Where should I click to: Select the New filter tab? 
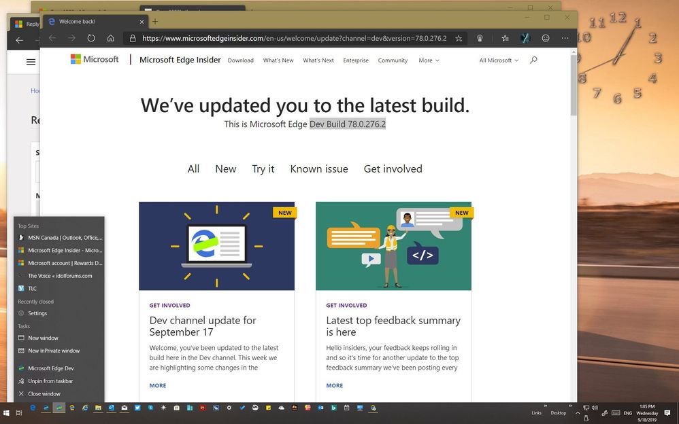coord(226,169)
